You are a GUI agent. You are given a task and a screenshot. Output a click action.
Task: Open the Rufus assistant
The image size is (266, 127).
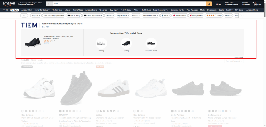click(15, 10)
